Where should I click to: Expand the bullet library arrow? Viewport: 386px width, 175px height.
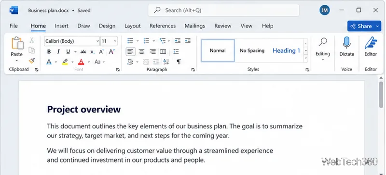(138, 41)
